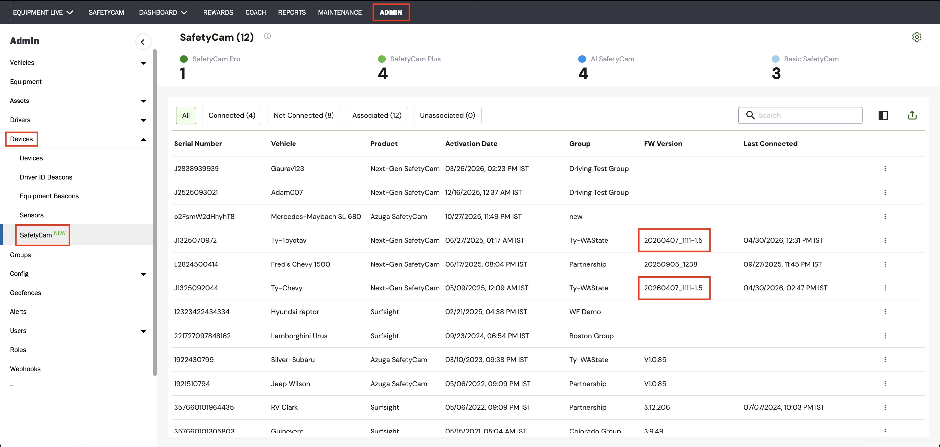940x447 pixels.
Task: Open row menu for J2525093021
Action: coord(885,192)
